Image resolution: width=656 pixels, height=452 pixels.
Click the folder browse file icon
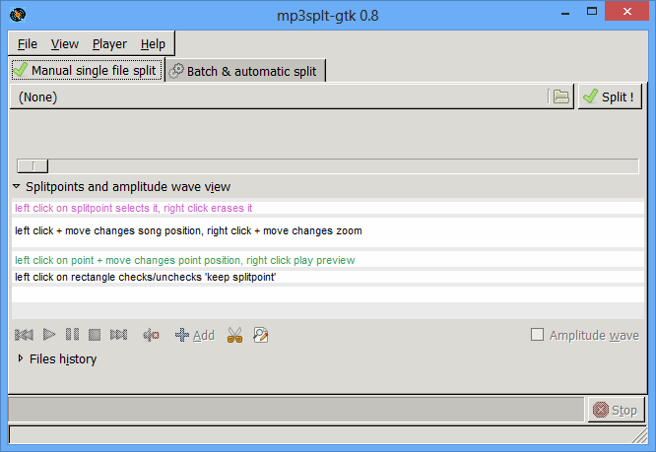pyautogui.click(x=561, y=97)
